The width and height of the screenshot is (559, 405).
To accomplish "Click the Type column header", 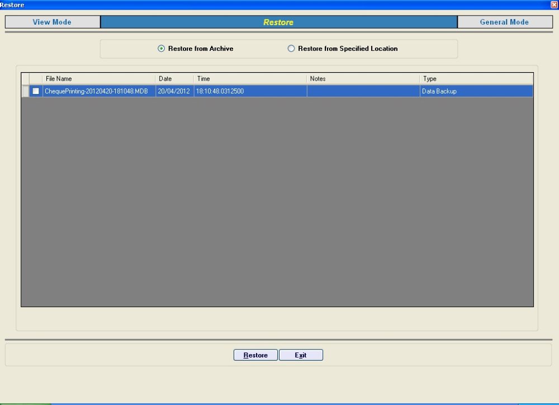I will tap(477, 78).
